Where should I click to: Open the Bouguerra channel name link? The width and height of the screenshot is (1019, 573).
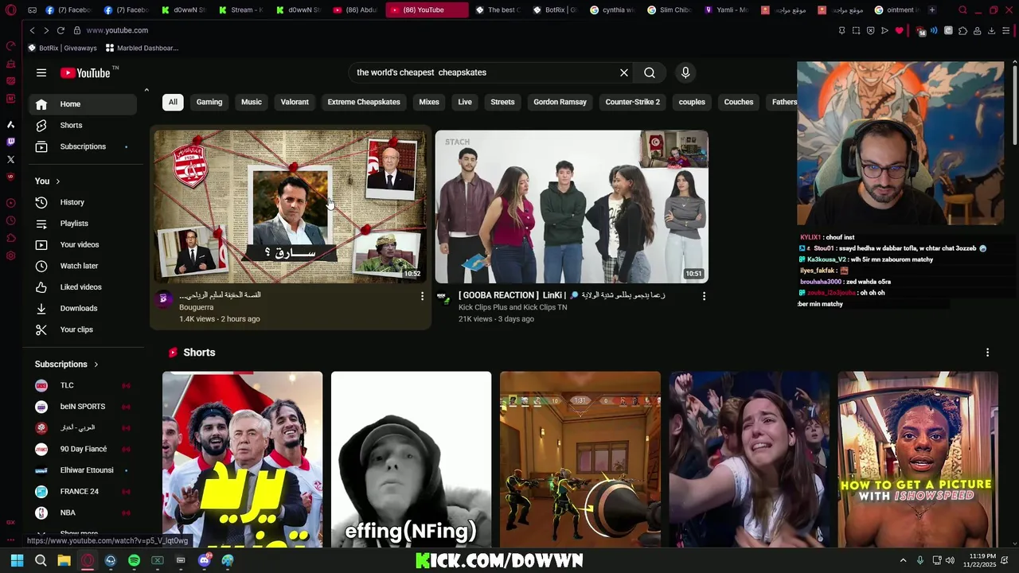pyautogui.click(x=197, y=307)
